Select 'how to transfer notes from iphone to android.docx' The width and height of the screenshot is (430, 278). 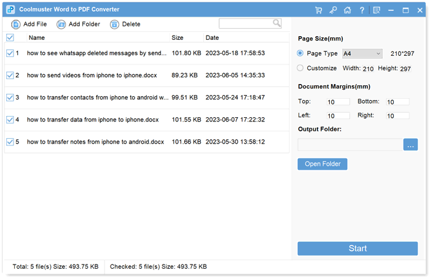[95, 142]
